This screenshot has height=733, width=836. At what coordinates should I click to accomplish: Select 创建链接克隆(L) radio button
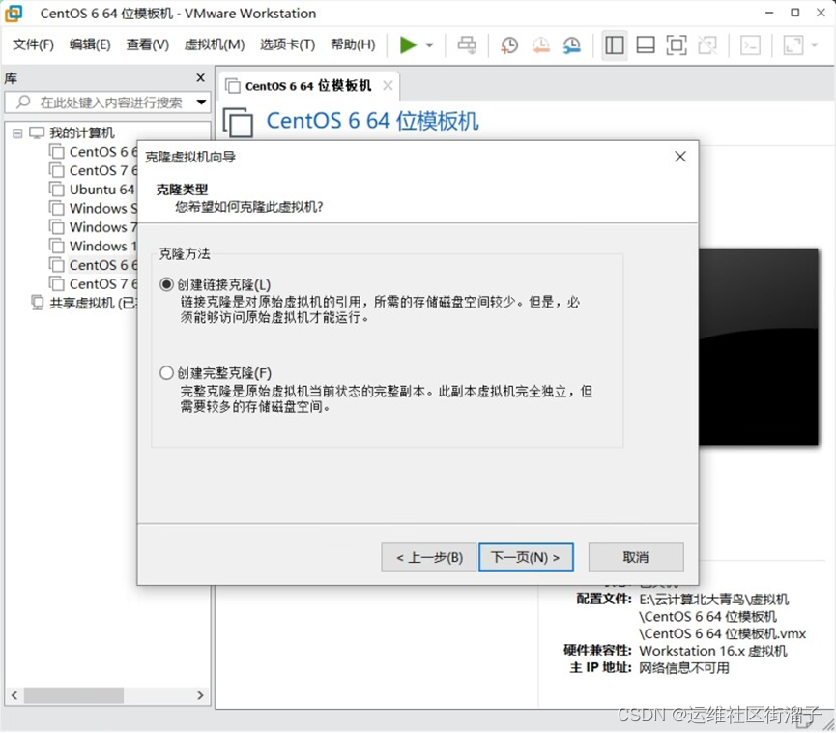tap(166, 284)
